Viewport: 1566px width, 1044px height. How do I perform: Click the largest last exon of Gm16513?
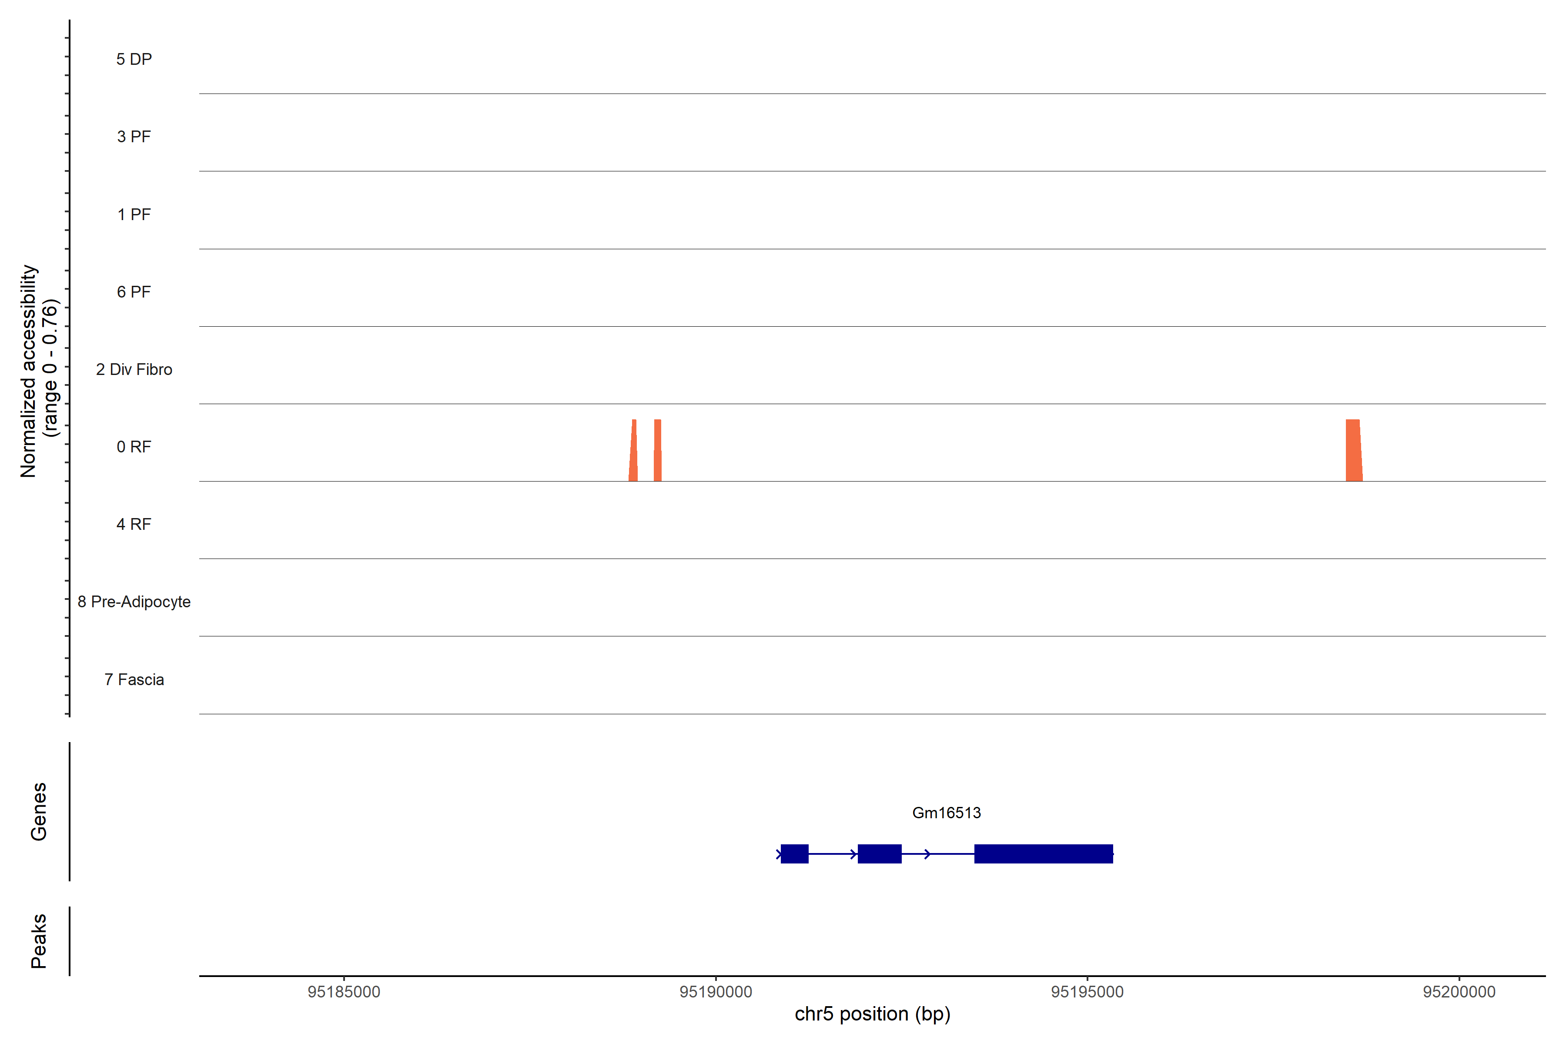click(x=1043, y=853)
